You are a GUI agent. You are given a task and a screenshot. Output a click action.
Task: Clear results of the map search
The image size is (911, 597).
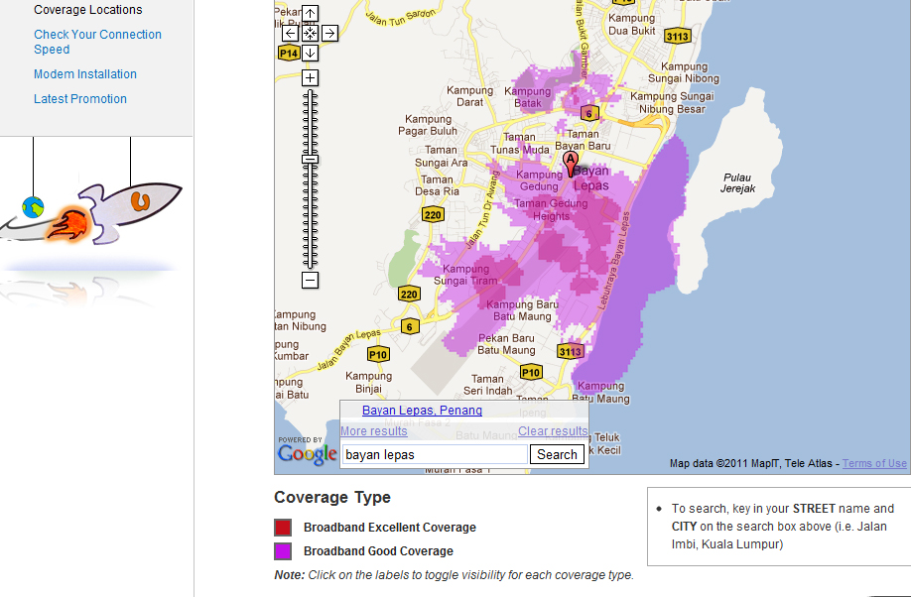click(553, 431)
